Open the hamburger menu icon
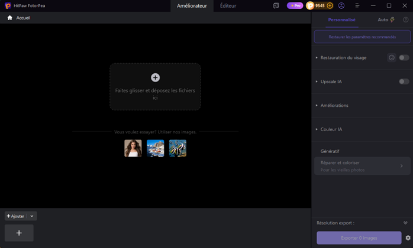This screenshot has width=413, height=248. click(357, 5)
